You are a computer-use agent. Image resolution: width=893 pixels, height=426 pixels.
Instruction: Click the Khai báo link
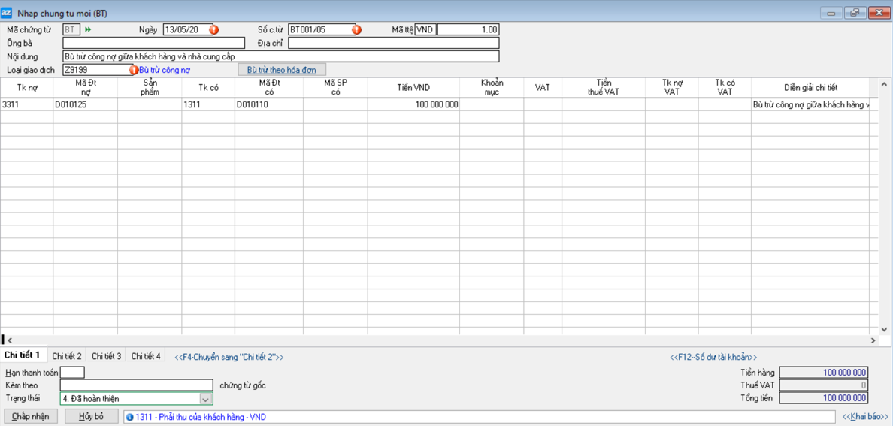864,417
